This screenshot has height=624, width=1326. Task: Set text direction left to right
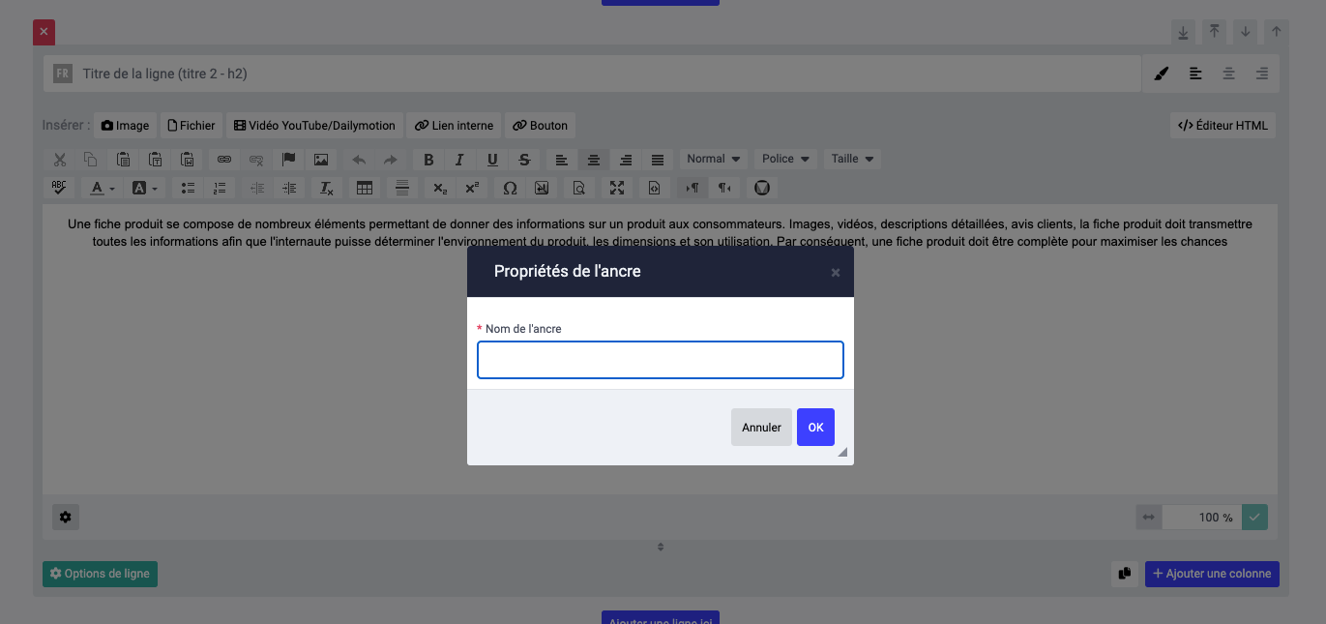click(x=692, y=188)
